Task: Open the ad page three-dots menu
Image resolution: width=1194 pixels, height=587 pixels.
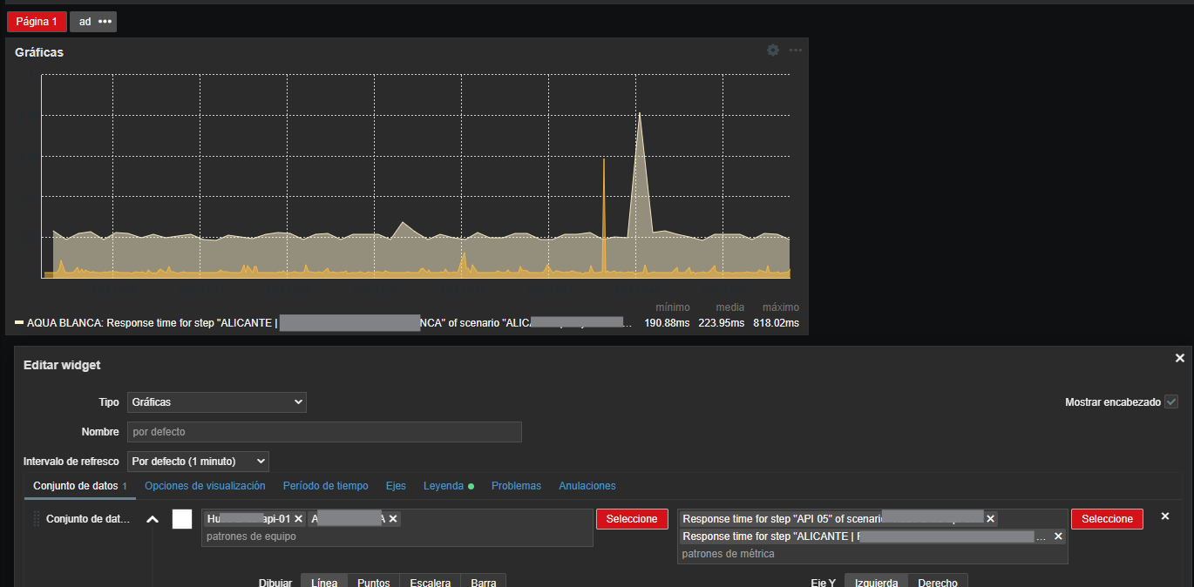Action: [x=105, y=22]
